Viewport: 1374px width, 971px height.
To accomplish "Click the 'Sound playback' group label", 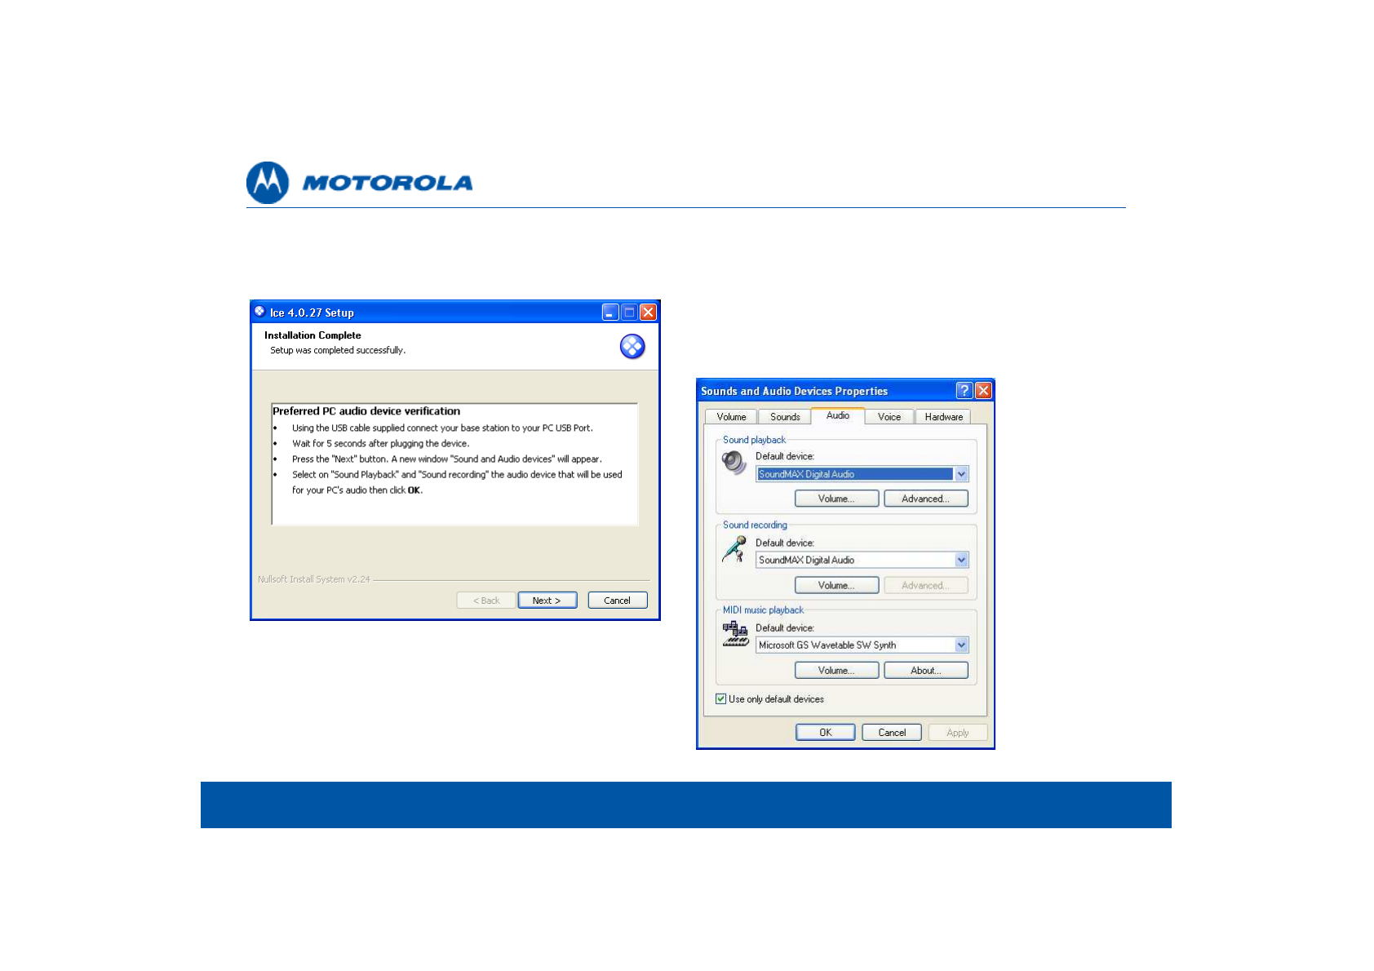I will [x=754, y=440].
